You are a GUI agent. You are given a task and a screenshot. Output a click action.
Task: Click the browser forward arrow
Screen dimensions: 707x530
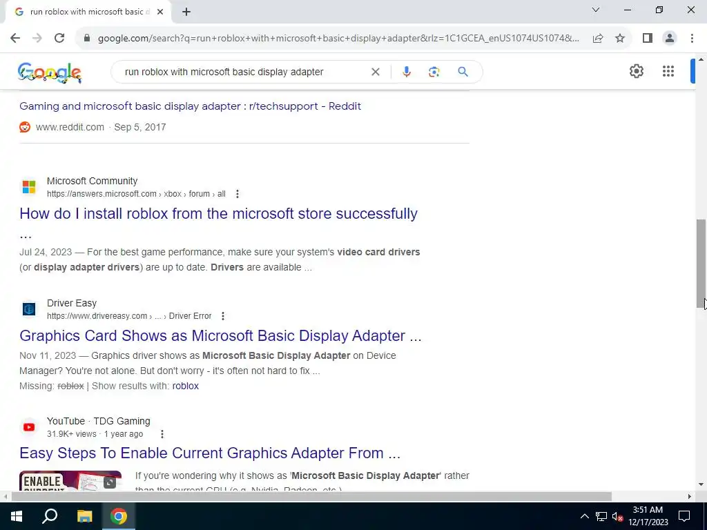click(x=37, y=39)
